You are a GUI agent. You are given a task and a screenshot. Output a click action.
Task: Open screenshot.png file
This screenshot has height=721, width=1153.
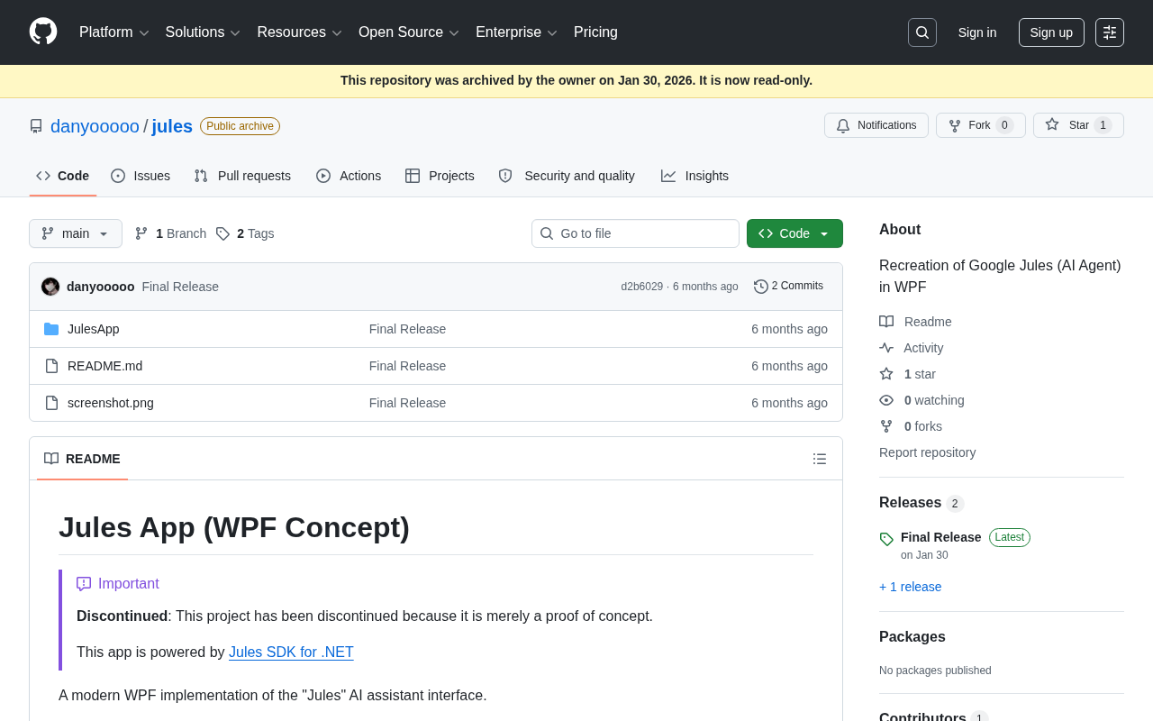(x=111, y=403)
